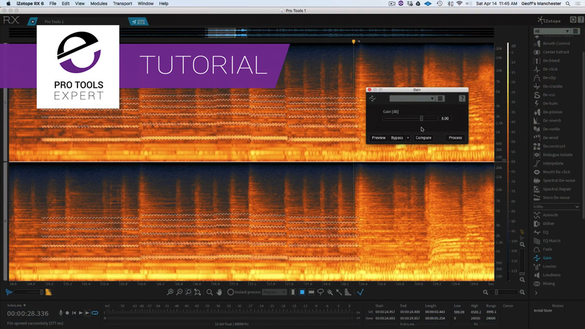Click the Send Back button
This screenshot has width=585, height=329.
point(138,22)
